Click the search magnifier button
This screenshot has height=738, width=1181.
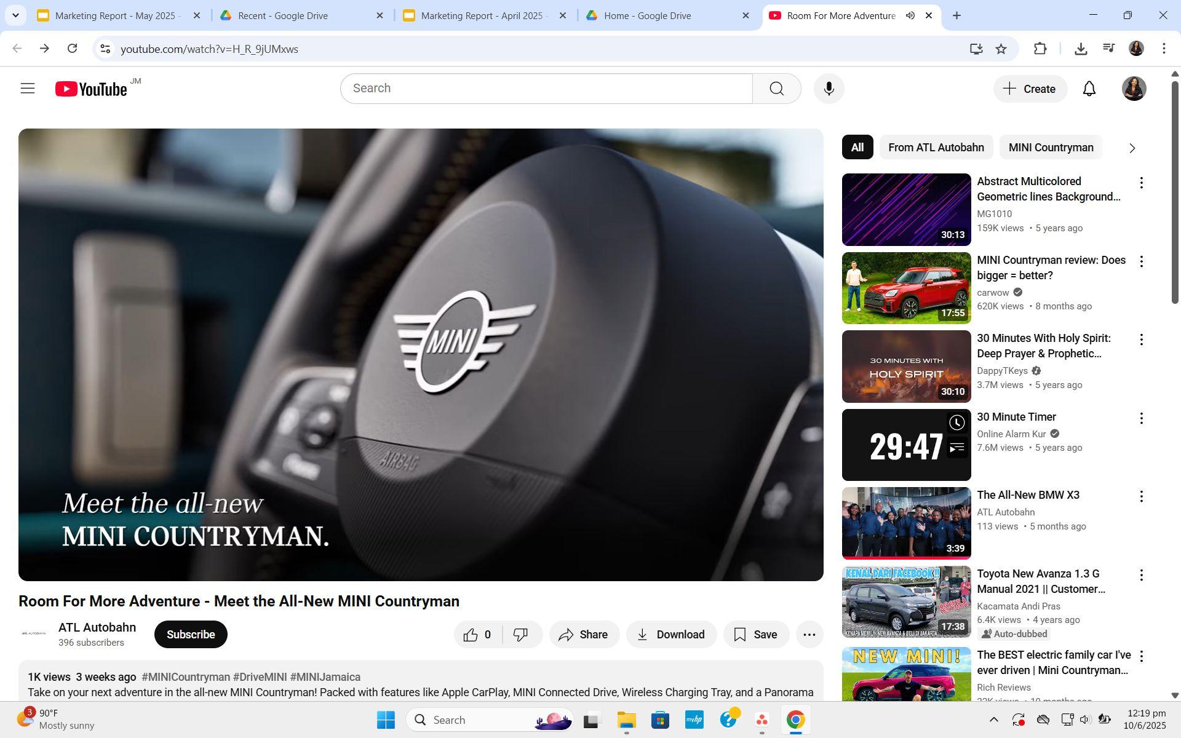point(776,89)
